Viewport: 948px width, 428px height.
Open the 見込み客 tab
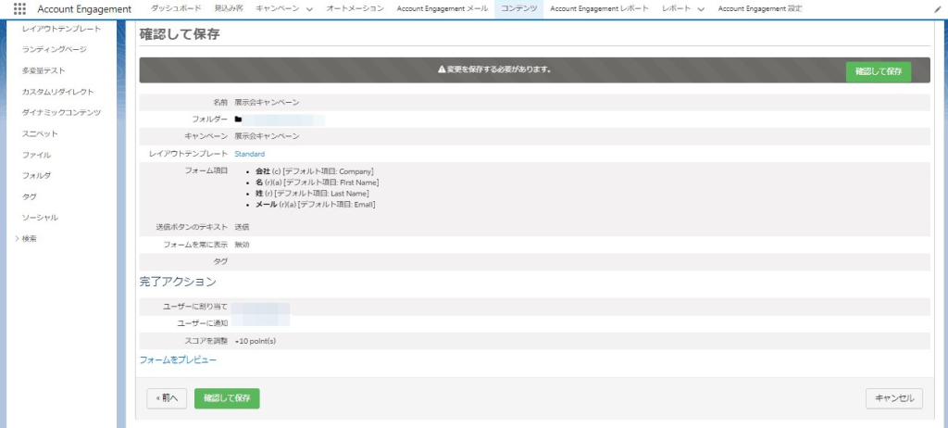point(228,9)
